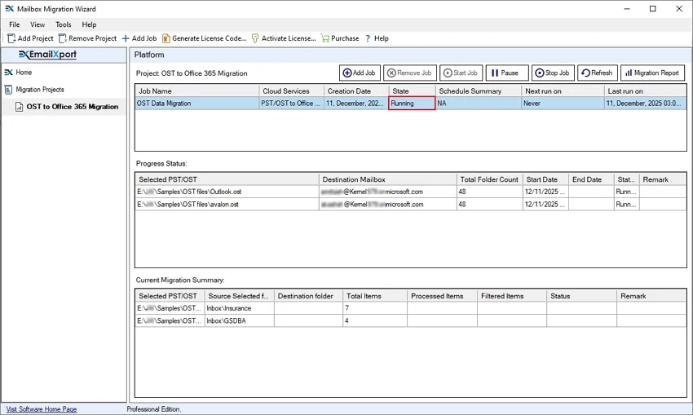The width and height of the screenshot is (693, 415).
Task: Click Destination Mailbox header in Progress Status
Action: [387, 179]
